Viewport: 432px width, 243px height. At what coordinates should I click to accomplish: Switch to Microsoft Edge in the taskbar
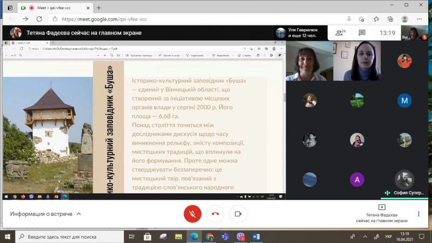(x=194, y=237)
